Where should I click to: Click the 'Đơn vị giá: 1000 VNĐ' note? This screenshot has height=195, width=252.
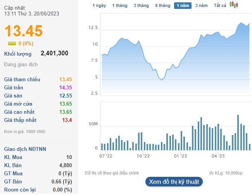click(x=25, y=132)
